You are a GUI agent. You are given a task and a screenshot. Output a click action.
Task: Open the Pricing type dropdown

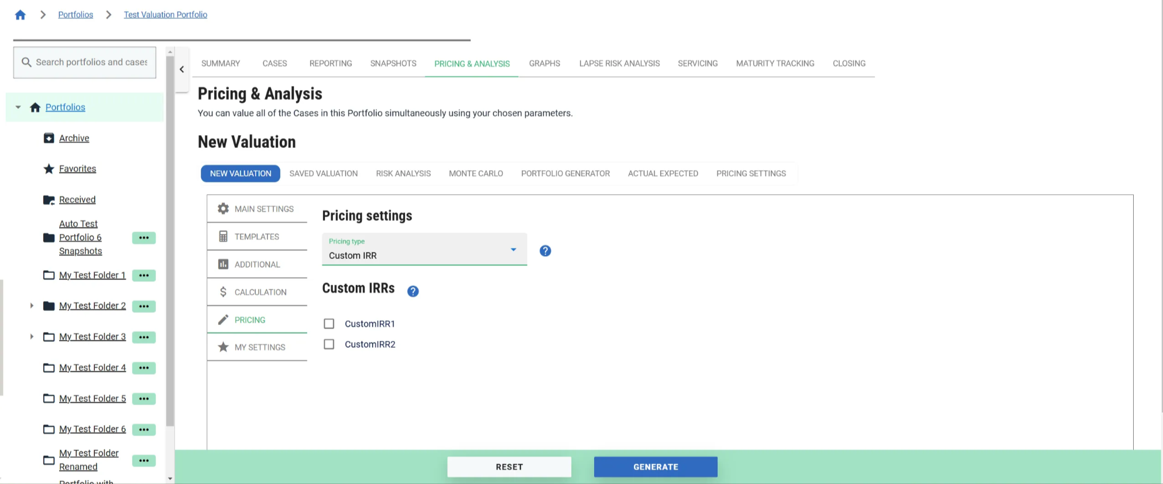point(424,250)
